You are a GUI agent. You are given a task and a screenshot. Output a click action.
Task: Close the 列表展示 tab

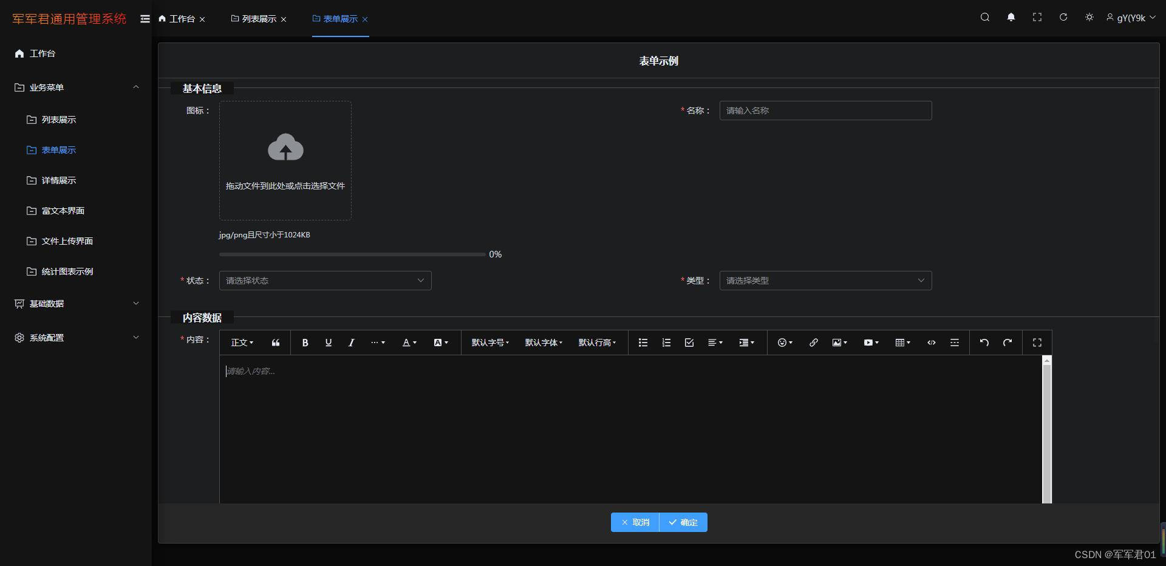tap(284, 19)
